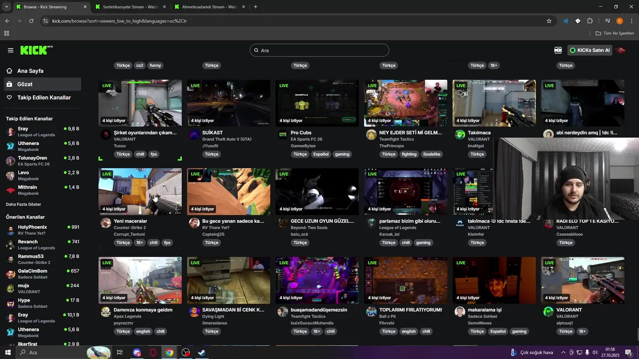
Task: Go back in browser history
Action: (7, 21)
